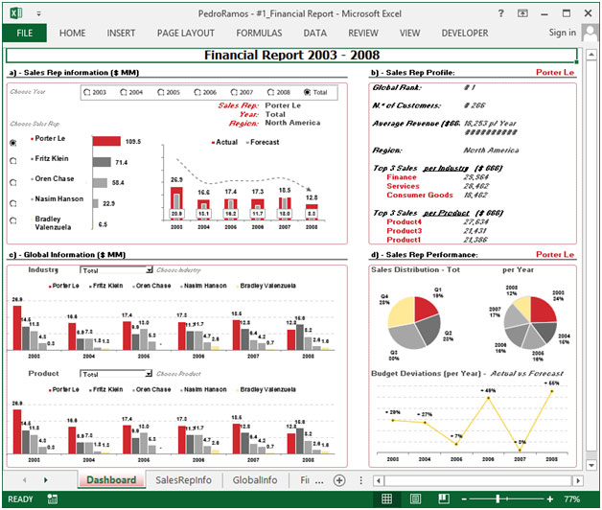The height and width of the screenshot is (510, 602).
Task: Select the Porter Le sales rep radio button
Action: coord(13,143)
